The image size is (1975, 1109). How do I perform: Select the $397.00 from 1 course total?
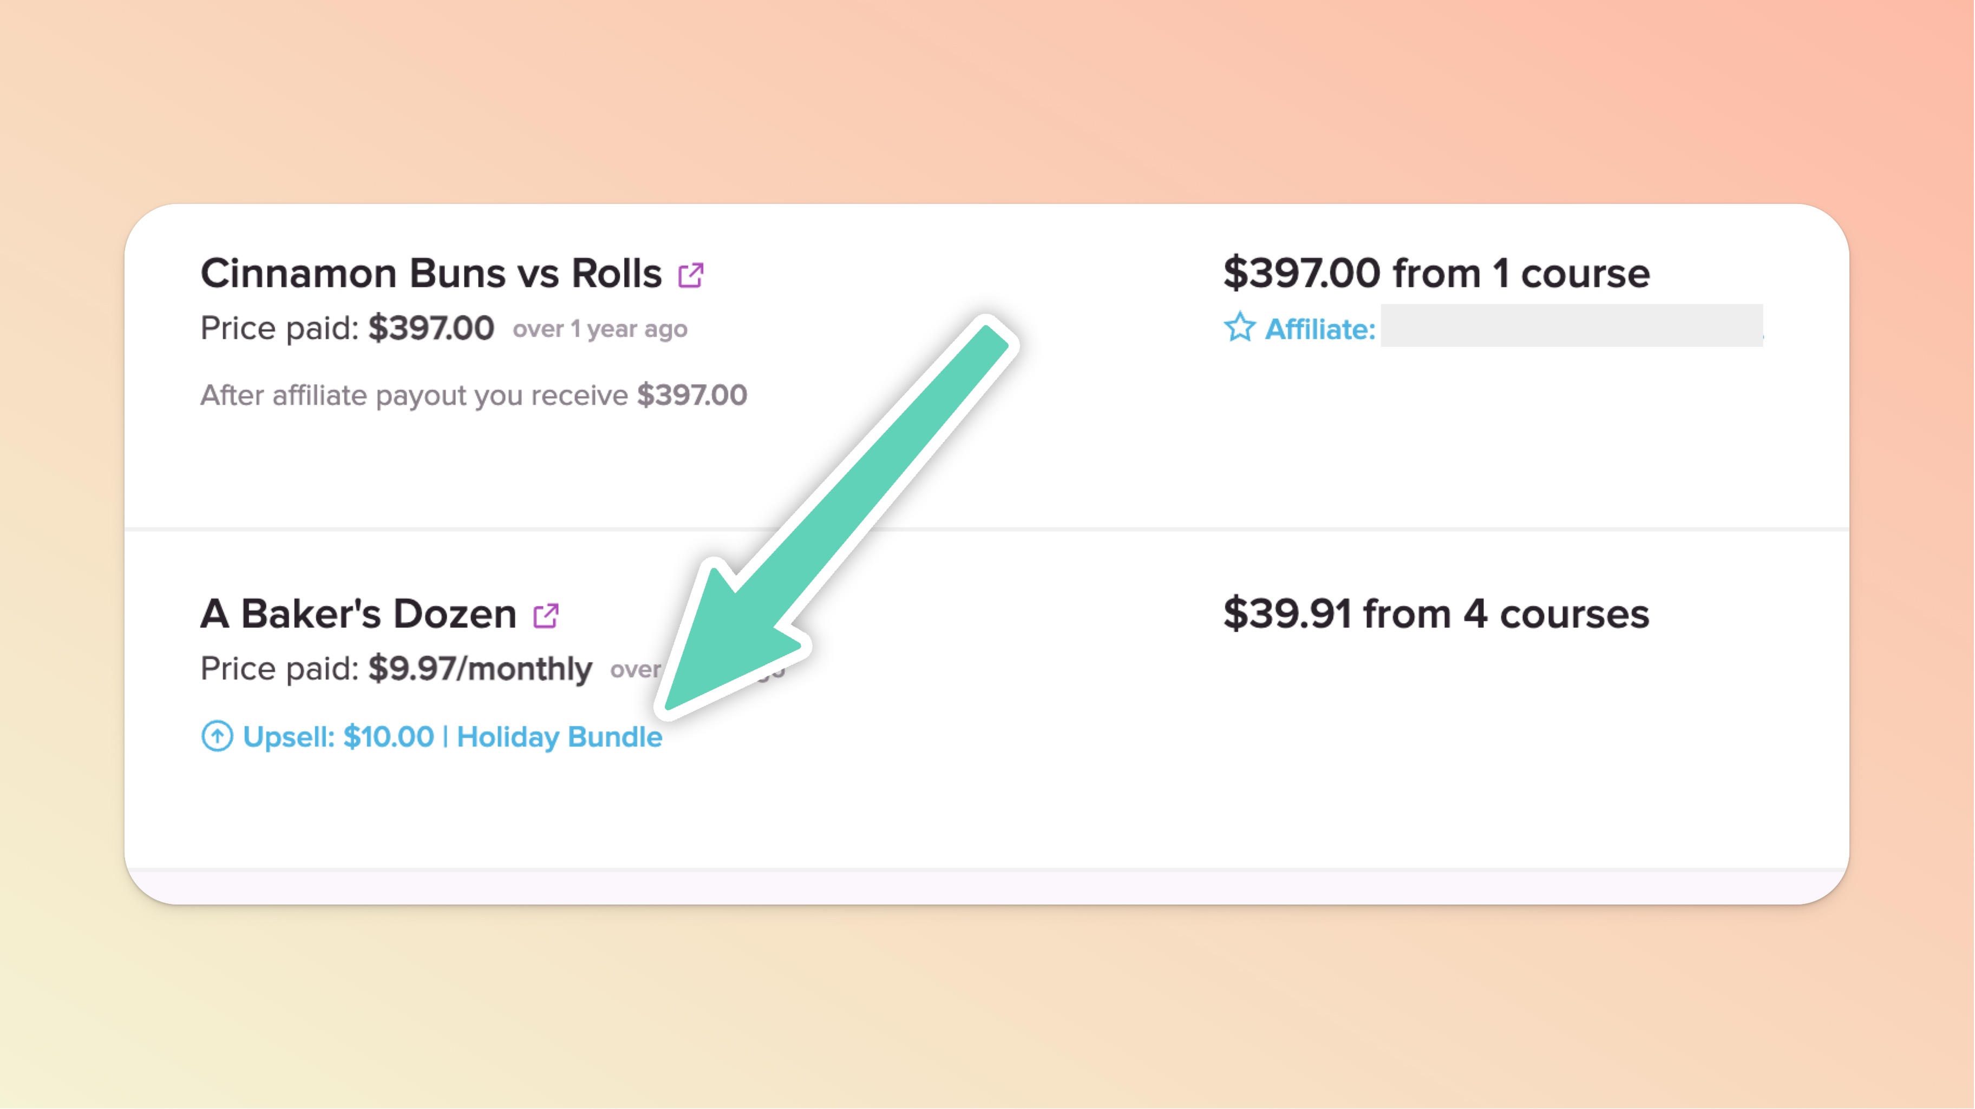coord(1436,273)
